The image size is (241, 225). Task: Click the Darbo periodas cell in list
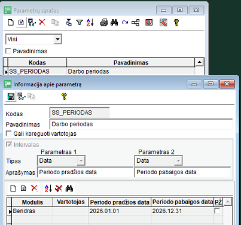(x=131, y=71)
